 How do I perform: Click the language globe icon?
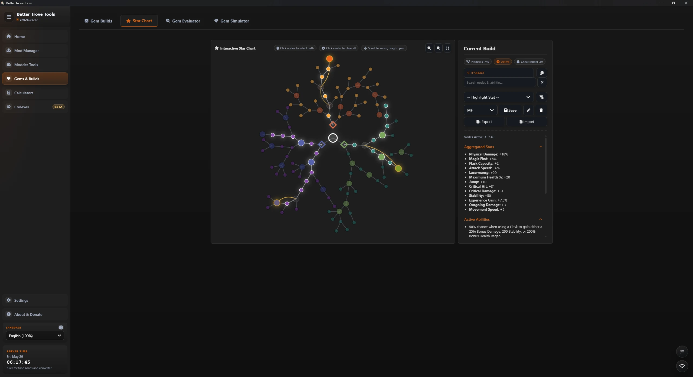point(61,327)
